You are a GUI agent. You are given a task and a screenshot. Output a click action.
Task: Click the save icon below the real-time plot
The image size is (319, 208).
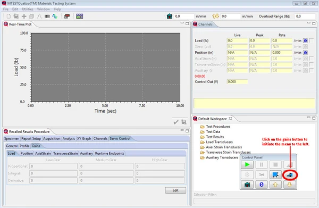pyautogui.click(x=184, y=122)
